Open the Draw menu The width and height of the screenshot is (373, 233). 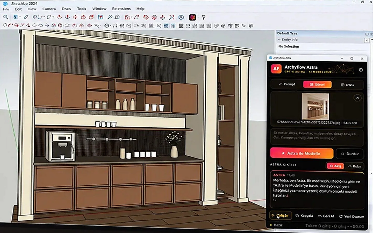pyautogui.click(x=66, y=9)
